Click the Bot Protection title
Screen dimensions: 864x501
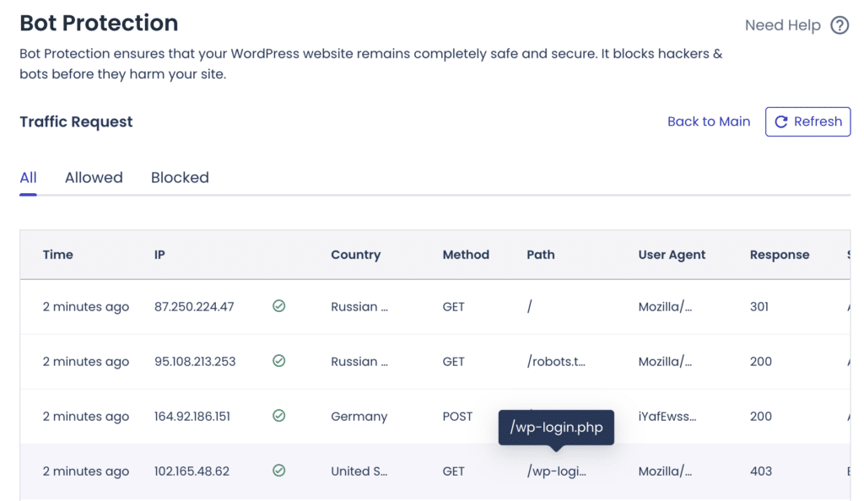pos(99,23)
